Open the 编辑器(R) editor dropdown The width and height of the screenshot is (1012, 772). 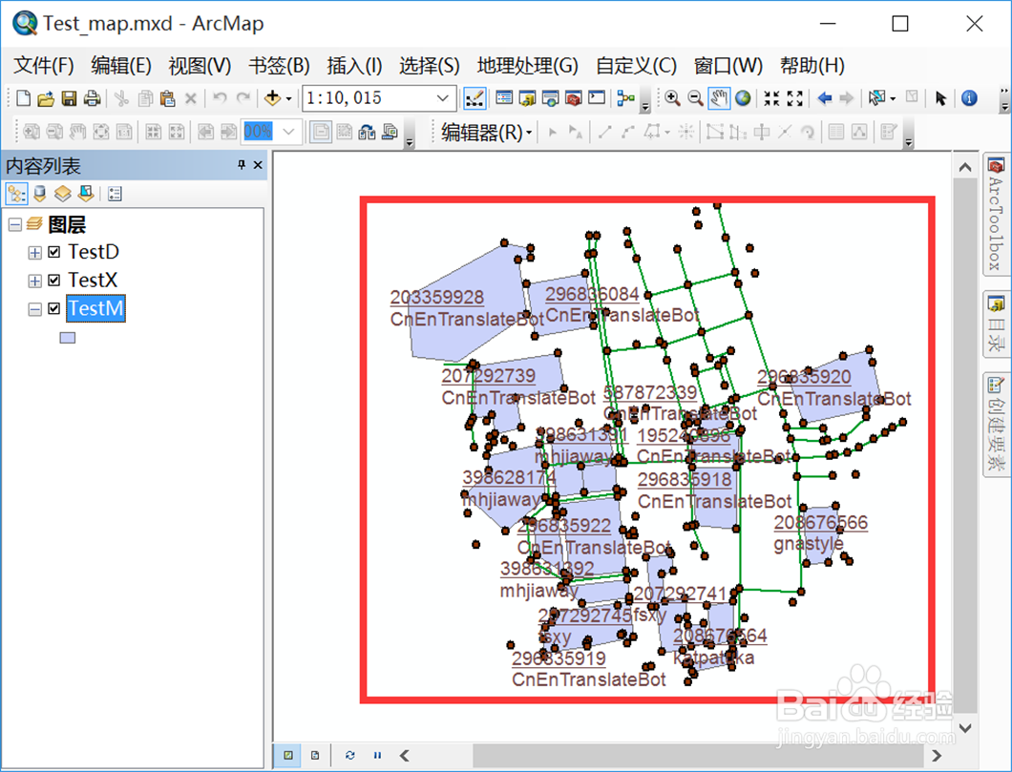click(486, 133)
